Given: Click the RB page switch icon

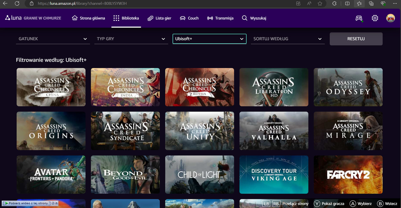Looking at the screenshot, I should click(x=276, y=204).
